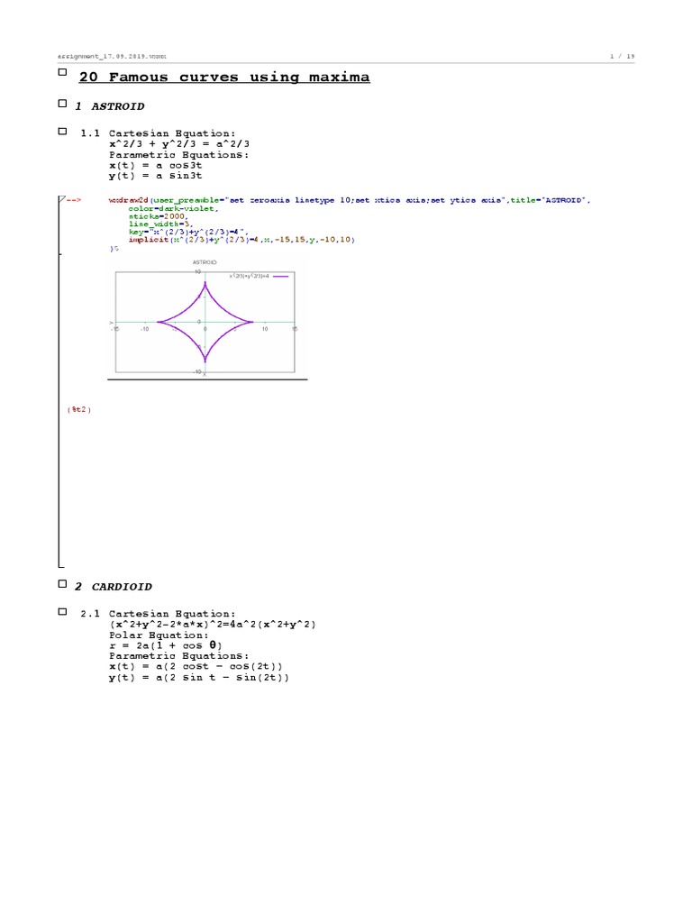Click the 'color=dark-violet,' code line
Screen dimensions: 692x923
coord(174,208)
